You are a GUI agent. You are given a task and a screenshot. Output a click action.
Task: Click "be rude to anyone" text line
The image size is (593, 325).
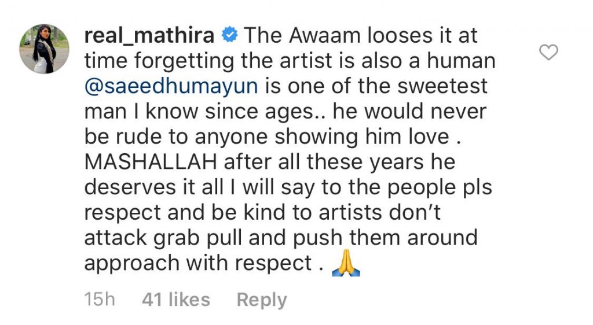coord(273,136)
